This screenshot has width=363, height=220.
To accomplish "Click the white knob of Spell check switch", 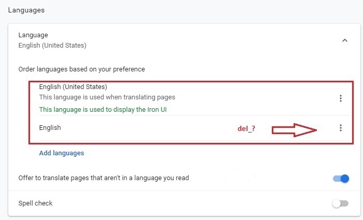I will (337, 203).
